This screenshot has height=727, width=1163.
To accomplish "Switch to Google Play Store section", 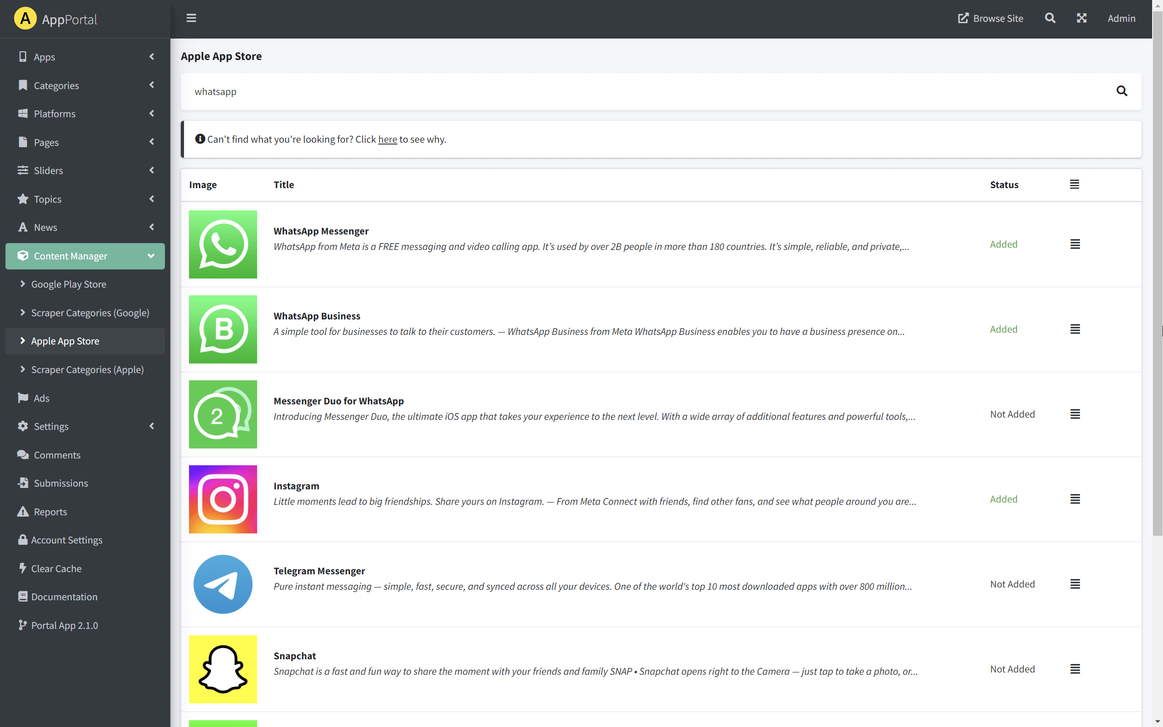I will [69, 284].
